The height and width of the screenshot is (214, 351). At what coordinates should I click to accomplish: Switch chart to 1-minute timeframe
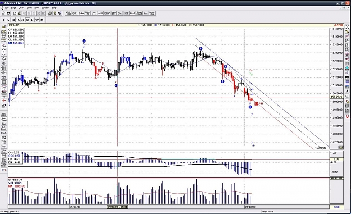point(3,20)
